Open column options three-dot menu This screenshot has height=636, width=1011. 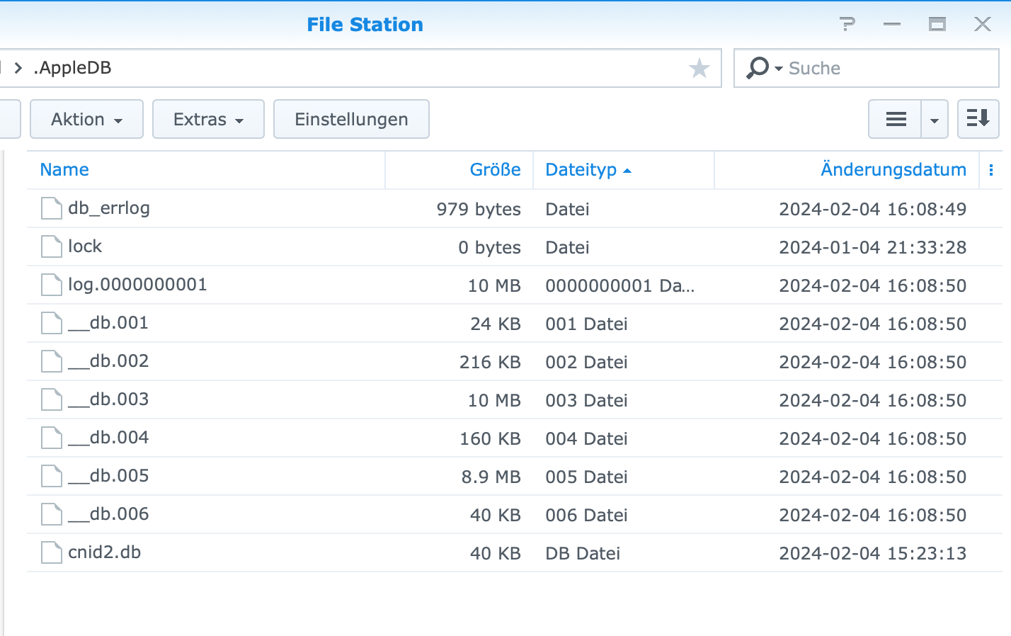tap(990, 170)
